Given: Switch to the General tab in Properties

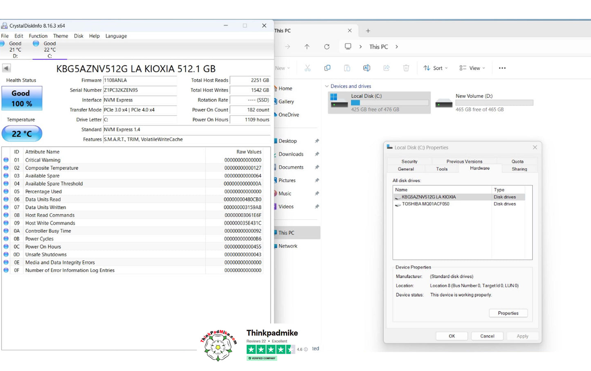Looking at the screenshot, I should pyautogui.click(x=406, y=169).
